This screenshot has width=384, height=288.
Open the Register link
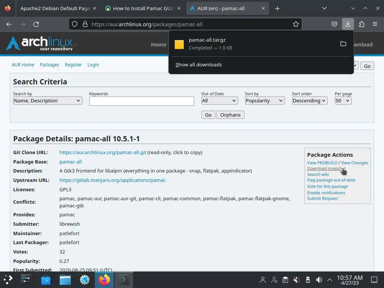click(x=73, y=64)
